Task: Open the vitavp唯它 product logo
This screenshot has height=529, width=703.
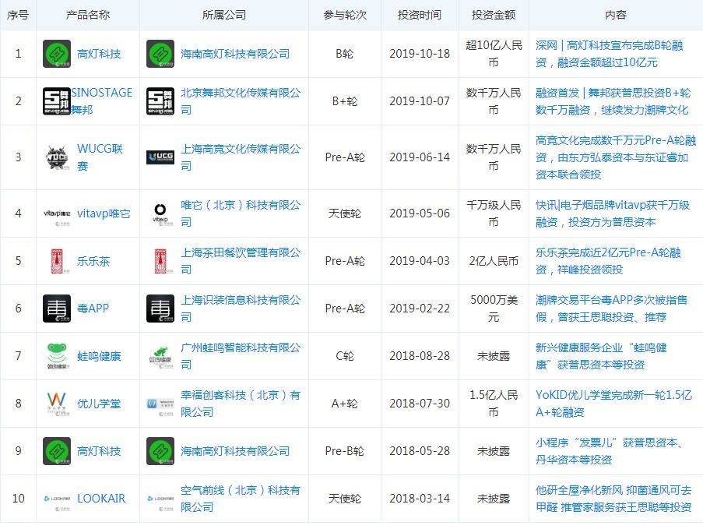Action: [57, 214]
